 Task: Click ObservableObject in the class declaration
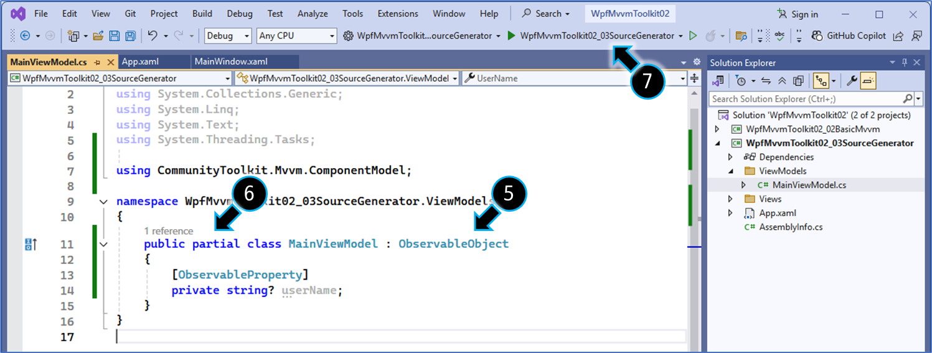tap(453, 244)
